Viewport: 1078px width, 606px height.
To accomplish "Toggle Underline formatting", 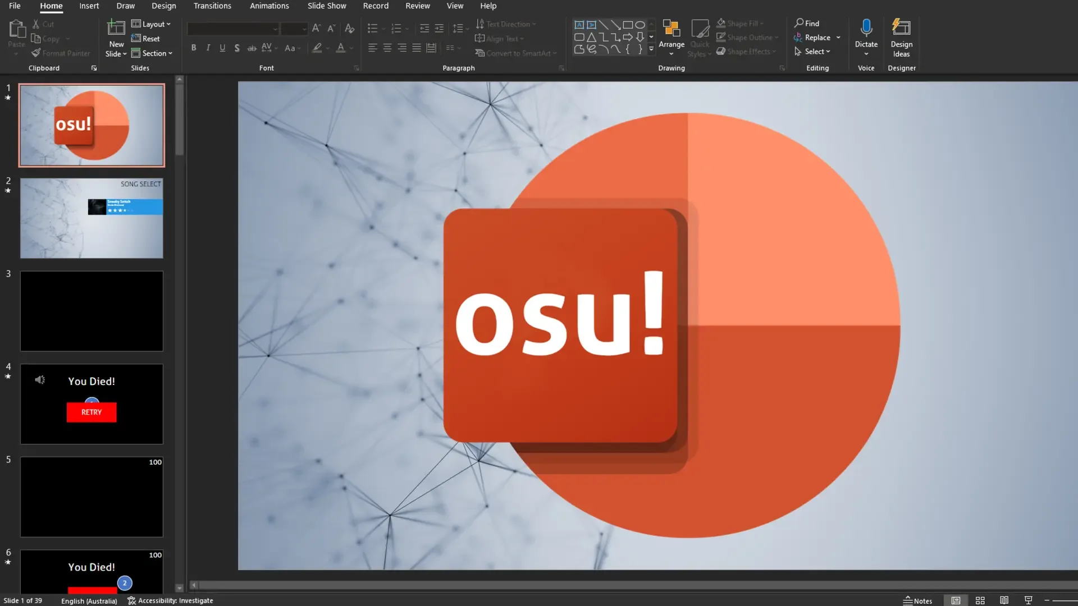I will point(222,48).
